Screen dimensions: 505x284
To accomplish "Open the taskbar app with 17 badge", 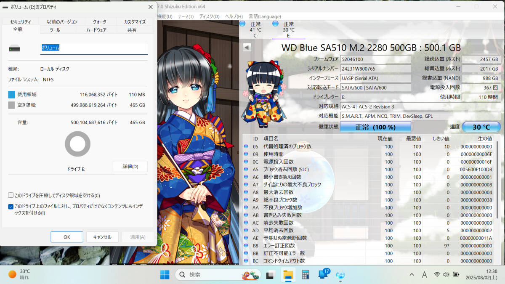I will pyautogui.click(x=323, y=274).
